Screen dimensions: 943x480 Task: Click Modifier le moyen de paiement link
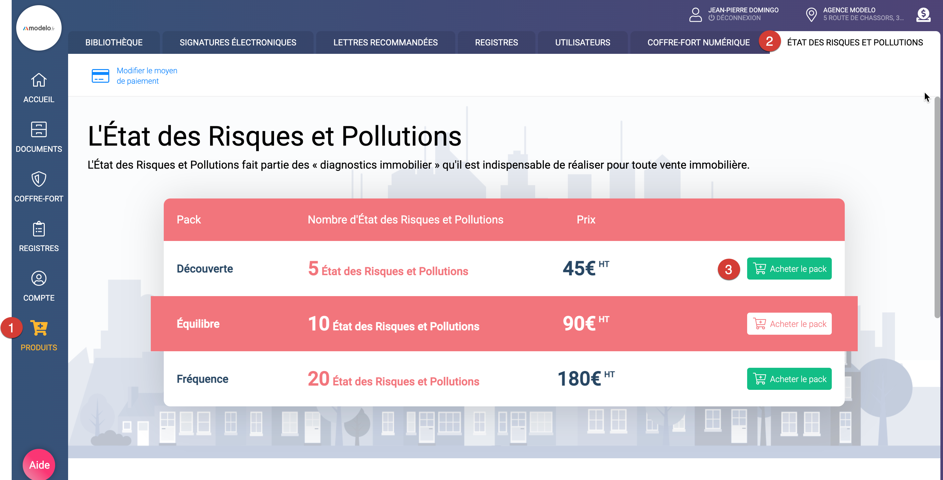click(x=147, y=76)
